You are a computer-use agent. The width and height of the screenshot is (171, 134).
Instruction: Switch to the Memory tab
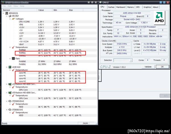click(131, 7)
